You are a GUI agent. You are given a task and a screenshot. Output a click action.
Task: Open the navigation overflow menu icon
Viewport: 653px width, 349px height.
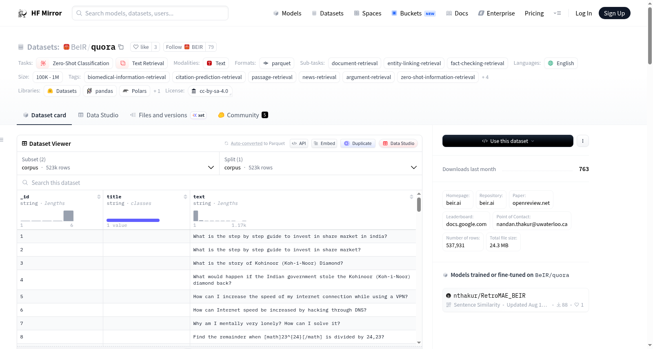click(557, 13)
